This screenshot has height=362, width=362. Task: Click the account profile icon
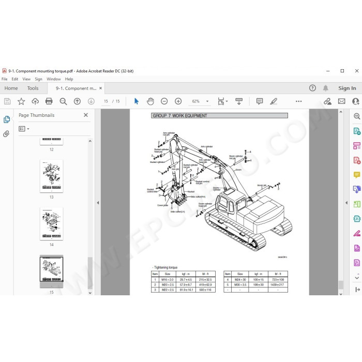click(x=356, y=101)
